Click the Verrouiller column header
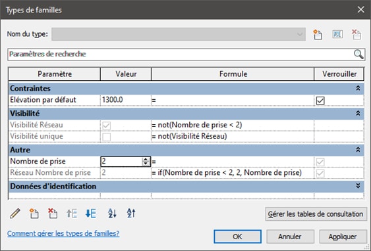This screenshot has width=371, height=251. [x=339, y=74]
